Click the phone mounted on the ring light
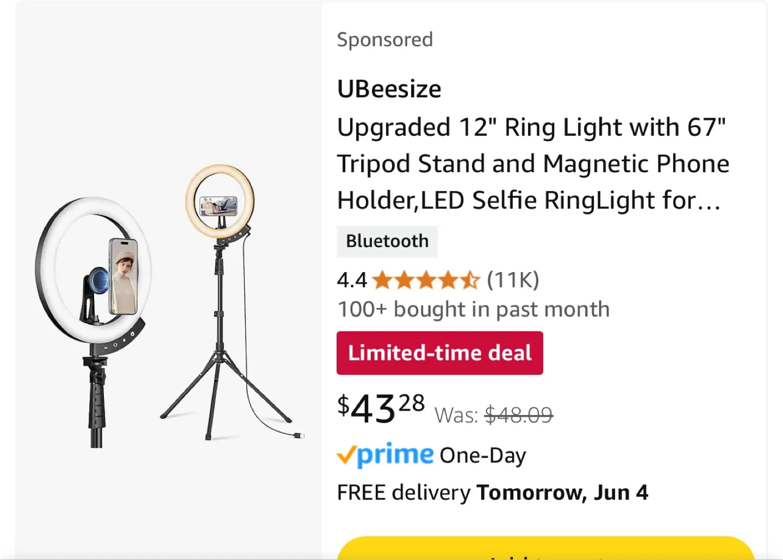Viewport: 783px width, 560px height. coord(124,274)
